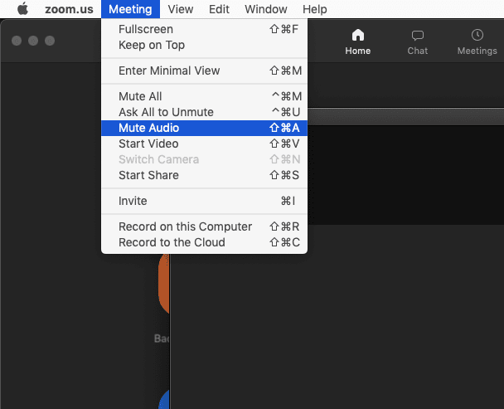Open the Apple menu icon
The height and width of the screenshot is (409, 504).
click(x=23, y=8)
